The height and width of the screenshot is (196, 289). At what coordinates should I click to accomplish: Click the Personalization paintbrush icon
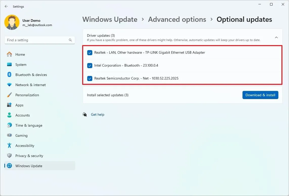pyautogui.click(x=9, y=95)
